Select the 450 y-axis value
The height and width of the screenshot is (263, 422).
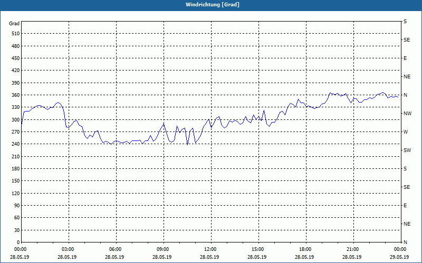click(16, 58)
